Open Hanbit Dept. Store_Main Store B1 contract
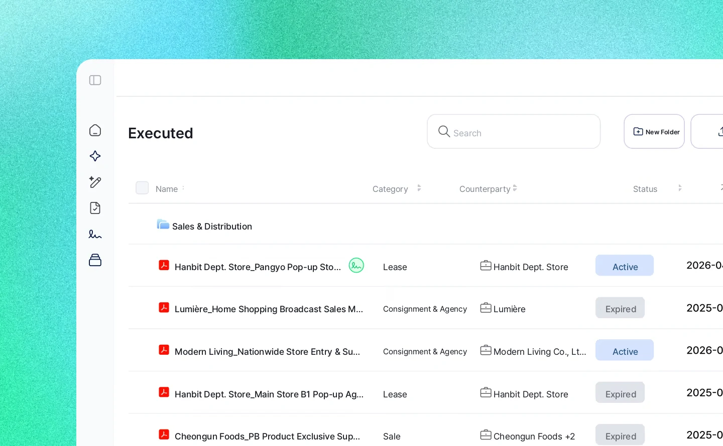This screenshot has height=446, width=723. 269,394
